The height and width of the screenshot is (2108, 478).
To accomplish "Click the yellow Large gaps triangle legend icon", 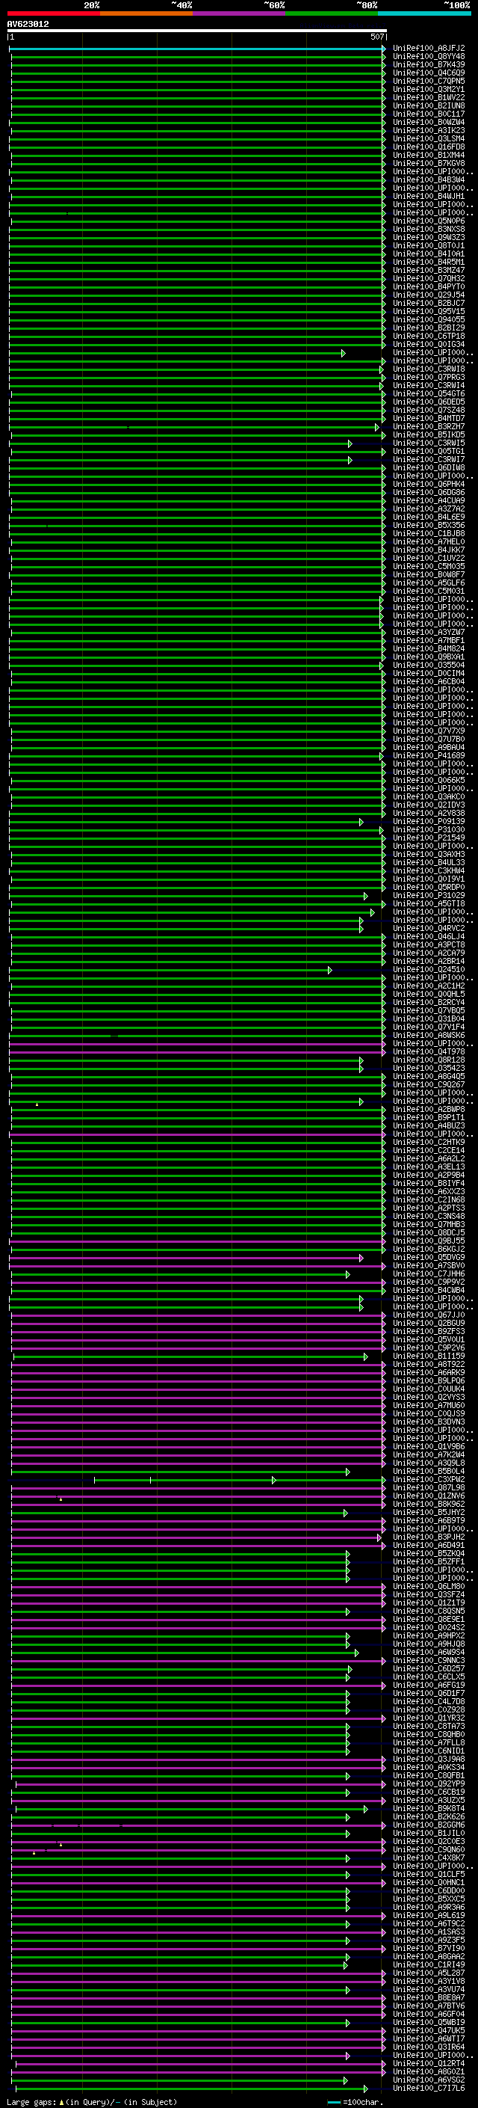I will (61, 2101).
